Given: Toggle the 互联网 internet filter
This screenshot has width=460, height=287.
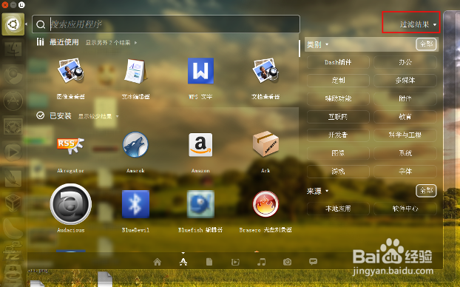Looking at the screenshot, I should point(338,117).
